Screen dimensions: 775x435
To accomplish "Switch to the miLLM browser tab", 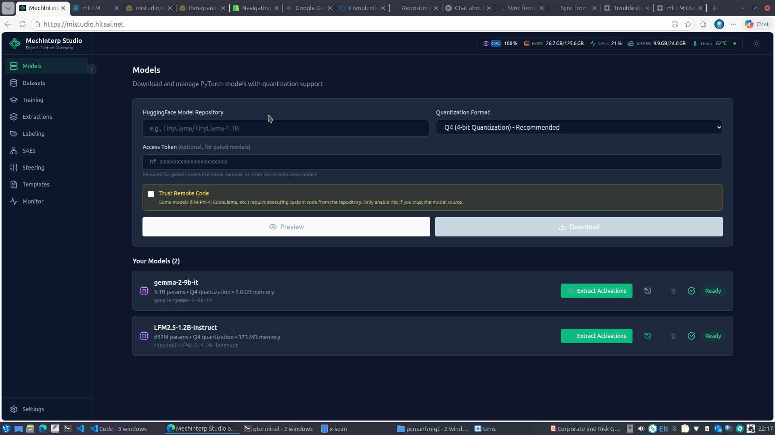I will [x=96, y=8].
